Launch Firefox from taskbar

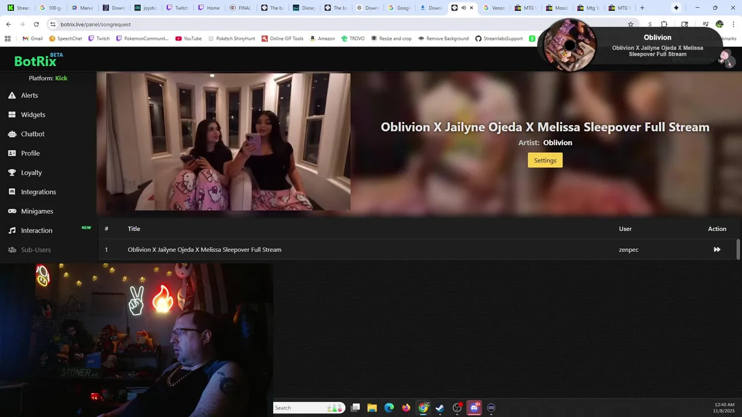(x=406, y=408)
